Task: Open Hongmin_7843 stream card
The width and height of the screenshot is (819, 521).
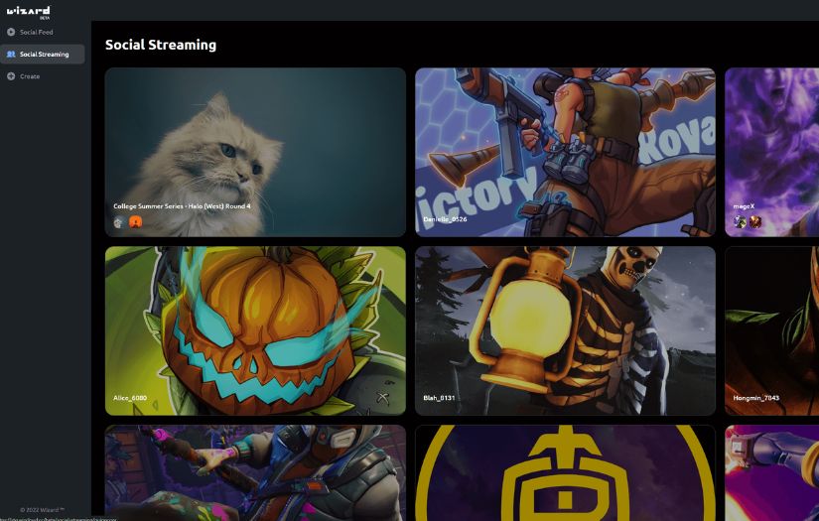Action: coord(772,331)
